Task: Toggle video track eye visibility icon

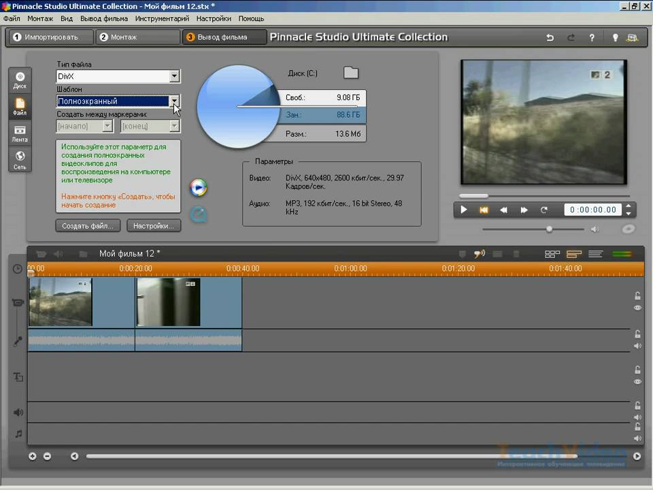Action: click(637, 308)
